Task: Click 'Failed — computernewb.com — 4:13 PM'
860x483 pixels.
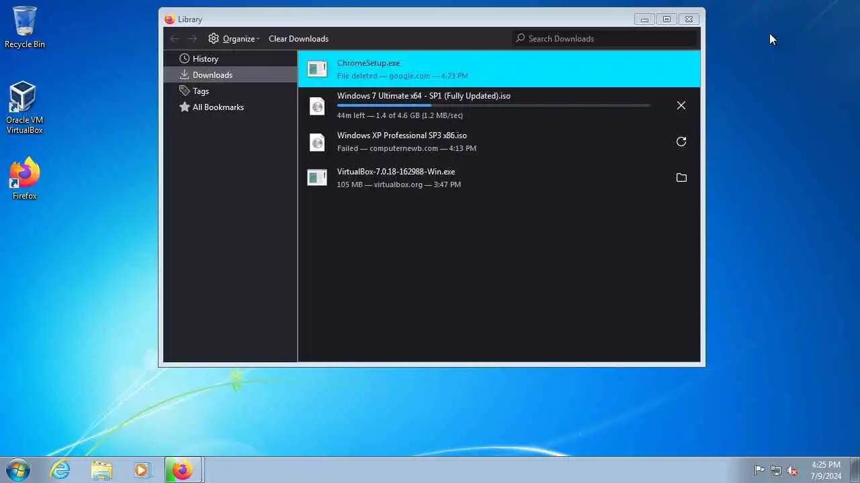Action: (x=406, y=148)
